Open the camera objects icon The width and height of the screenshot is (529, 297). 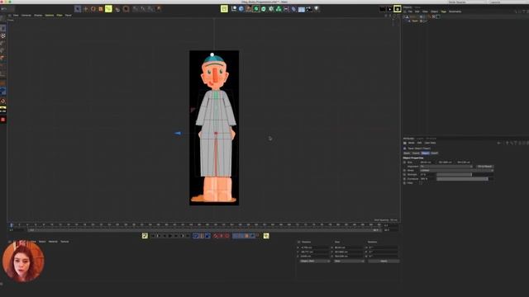(x=309, y=9)
